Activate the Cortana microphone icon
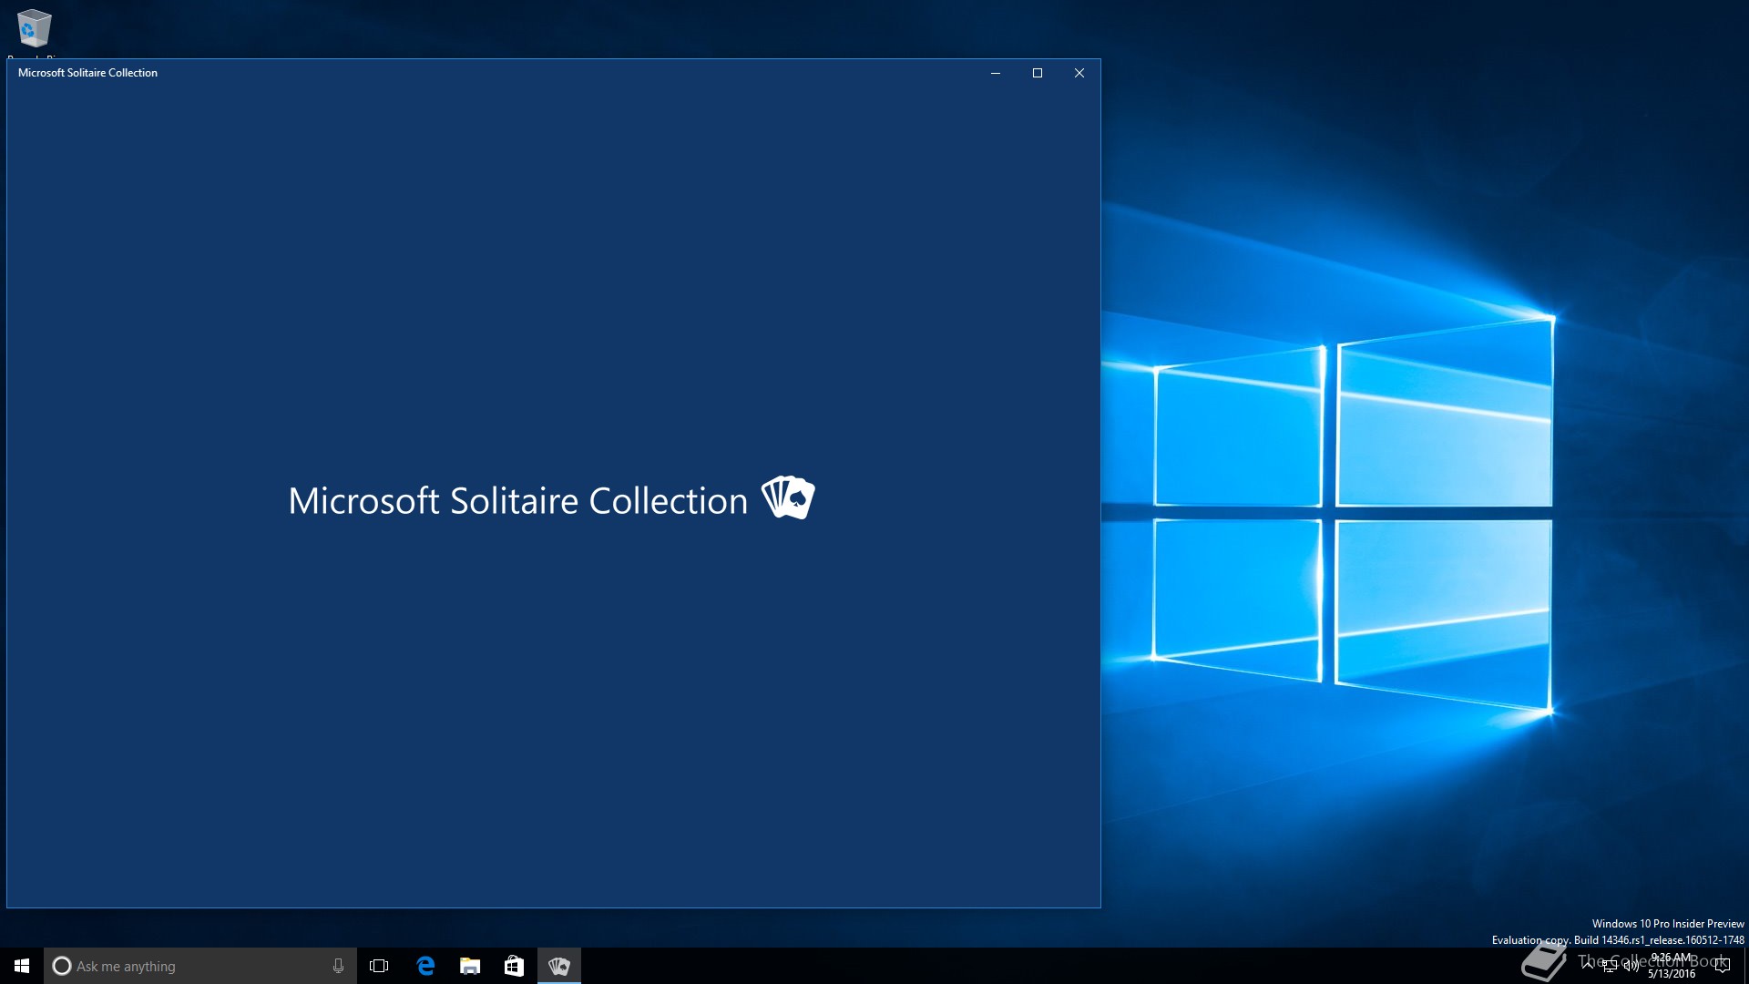Screen dimensions: 1749x984 coord(338,966)
